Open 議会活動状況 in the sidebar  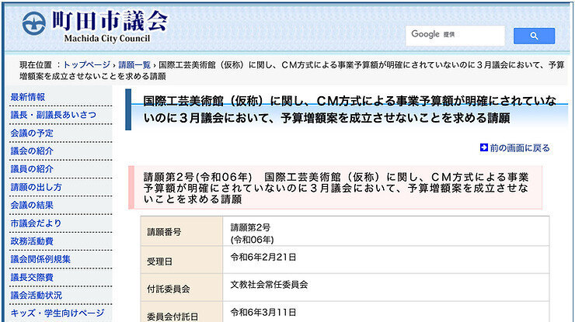pos(37,295)
